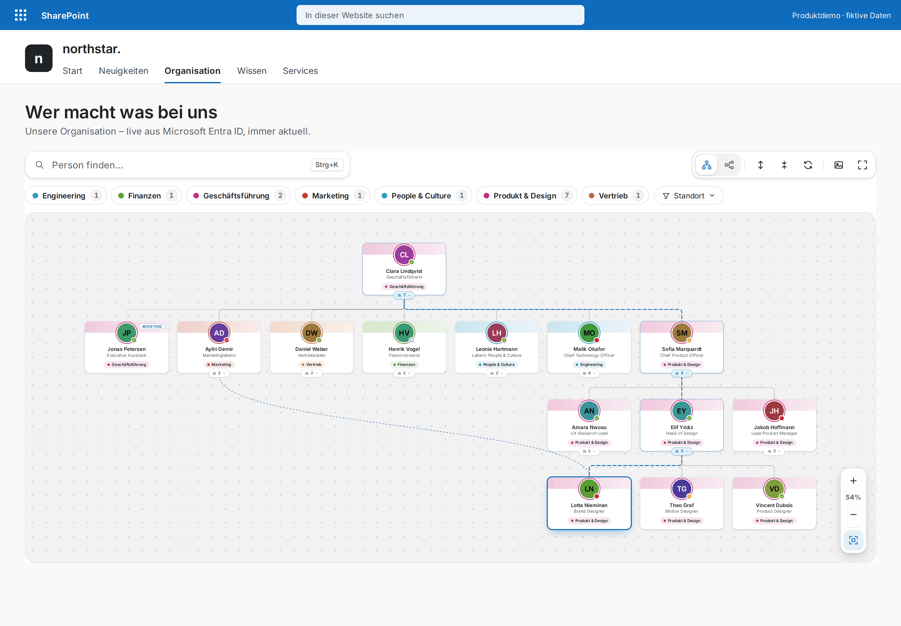Click the northstar site logo
Viewport: 901px width, 626px height.
[x=39, y=58]
